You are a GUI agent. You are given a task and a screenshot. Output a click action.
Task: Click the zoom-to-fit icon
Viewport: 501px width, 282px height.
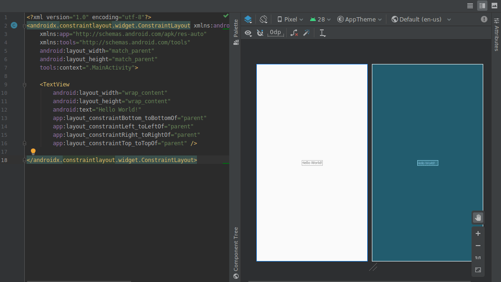click(478, 269)
